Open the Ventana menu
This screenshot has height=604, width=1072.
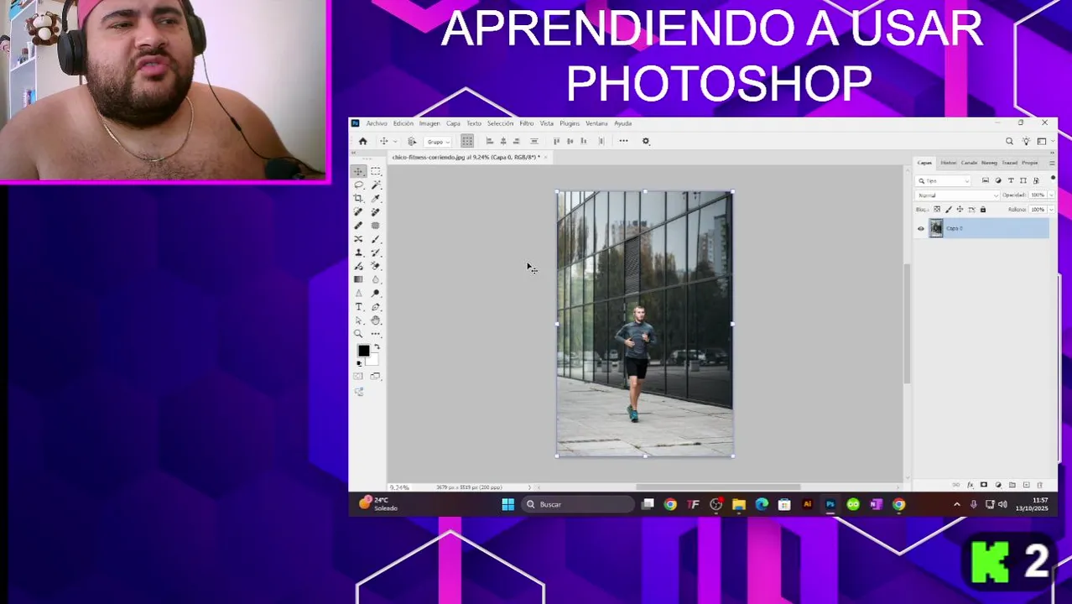[596, 123]
